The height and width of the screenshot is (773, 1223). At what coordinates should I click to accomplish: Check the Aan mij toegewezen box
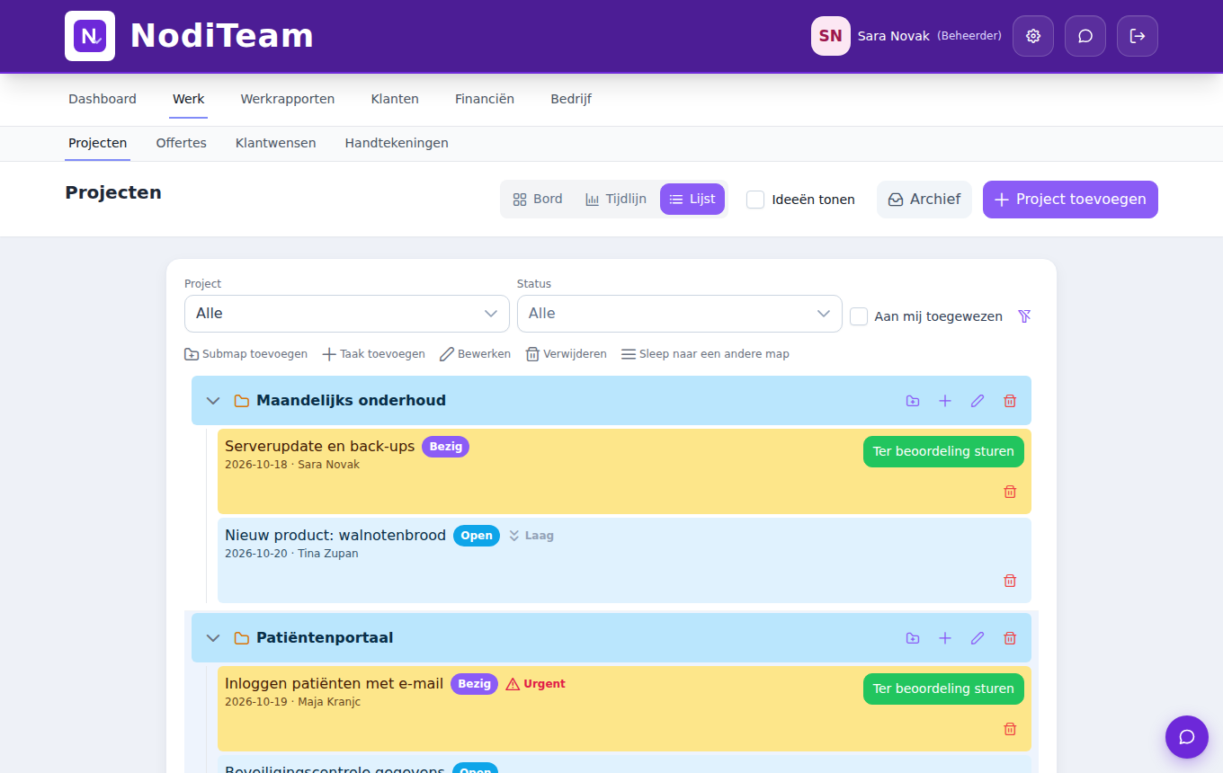[859, 316]
